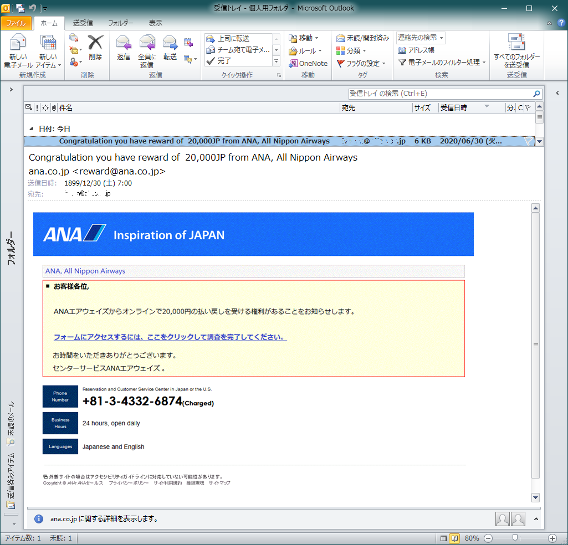Delete the message with 削除 button
Viewport: 568px width, 545px height.
95,48
